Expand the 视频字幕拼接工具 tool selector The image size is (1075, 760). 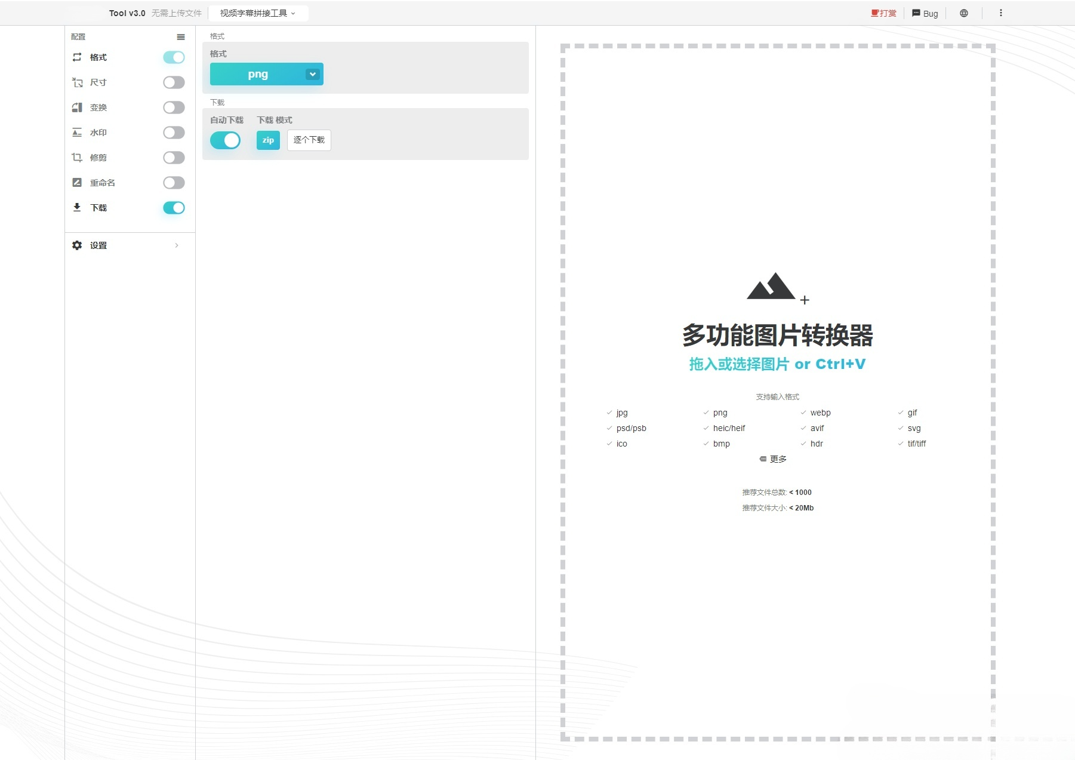tap(258, 13)
